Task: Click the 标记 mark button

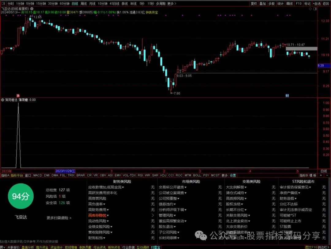Action: 307,4
